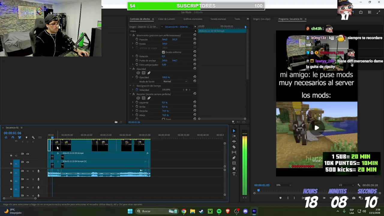The height and width of the screenshot is (216, 384).
Task: Toggle Snap magnet in timeline
Action: coord(13,137)
